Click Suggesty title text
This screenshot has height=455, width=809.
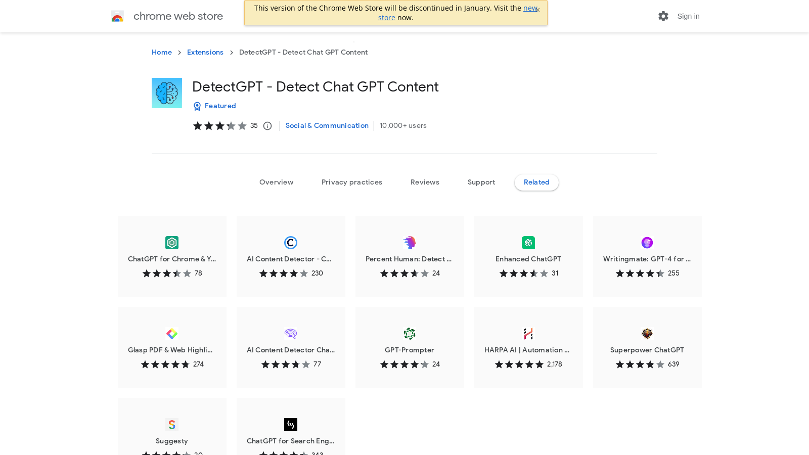[172, 441]
